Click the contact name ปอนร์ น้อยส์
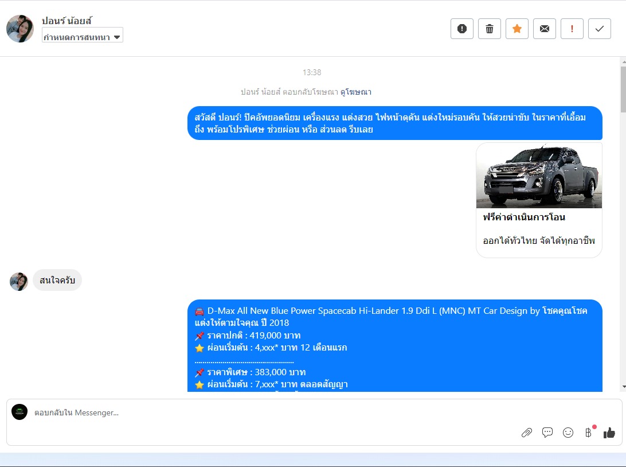 point(67,21)
